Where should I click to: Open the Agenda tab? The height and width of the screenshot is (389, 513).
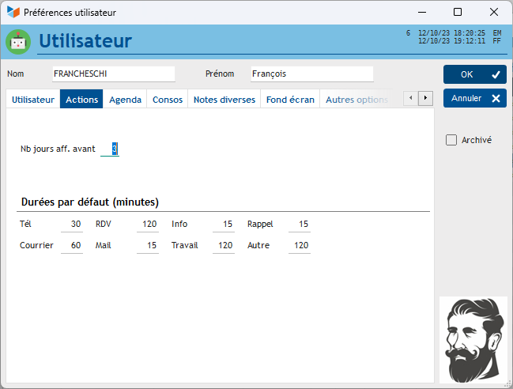(125, 100)
